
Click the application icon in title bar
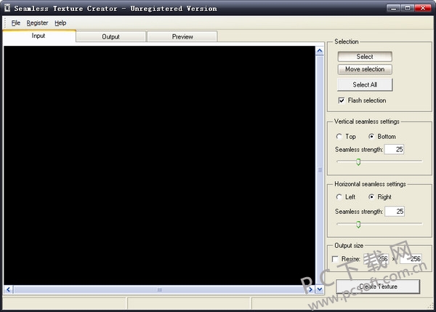click(x=7, y=8)
